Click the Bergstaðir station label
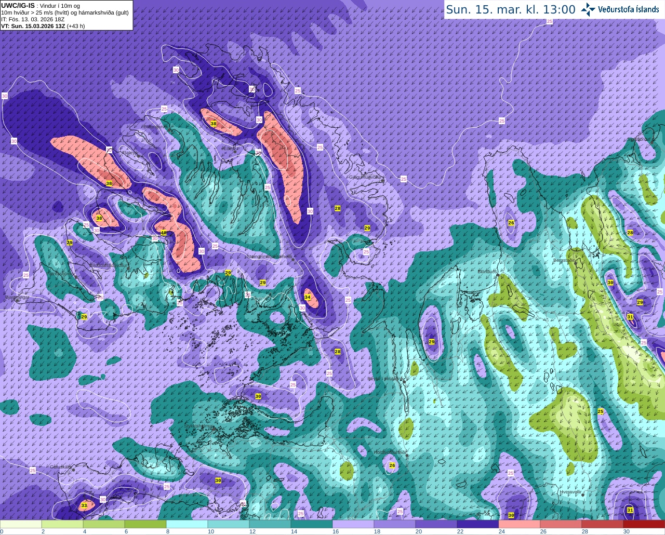Screen dimensions: 665x535 [x=565, y=260]
